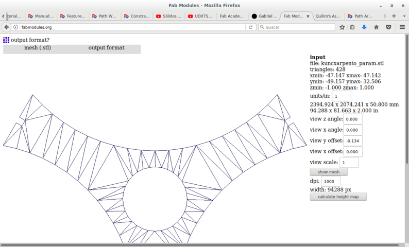409x247 pixels.
Task: Switch to the Sólidos YouTube tab
Action: [x=169, y=16]
